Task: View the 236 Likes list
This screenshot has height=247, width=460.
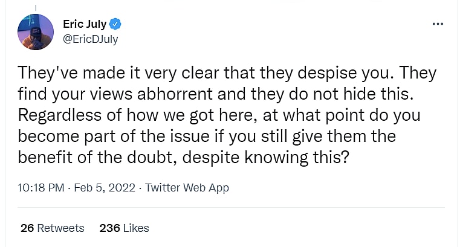Action: click(124, 228)
